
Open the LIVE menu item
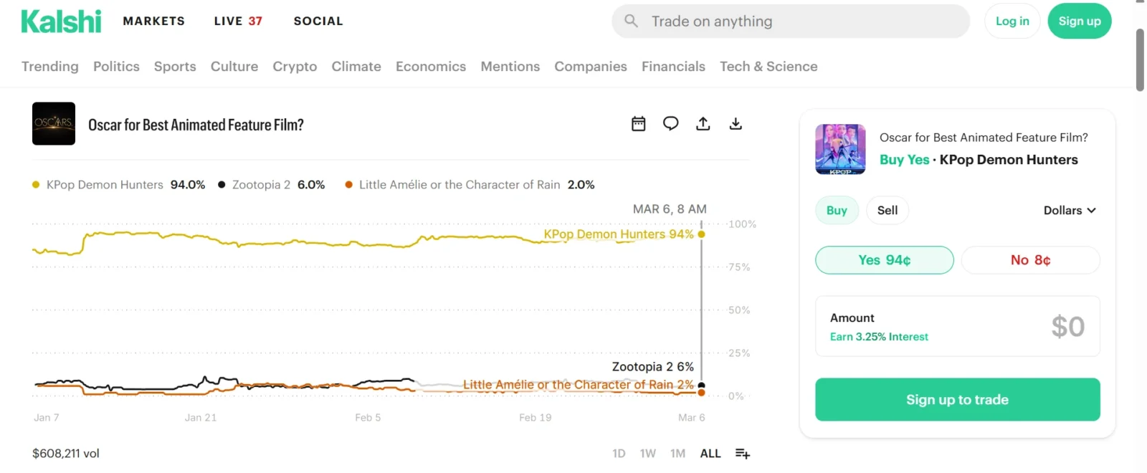click(238, 21)
